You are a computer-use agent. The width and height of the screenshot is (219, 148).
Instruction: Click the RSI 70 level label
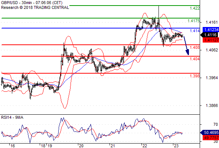pos(216,124)
